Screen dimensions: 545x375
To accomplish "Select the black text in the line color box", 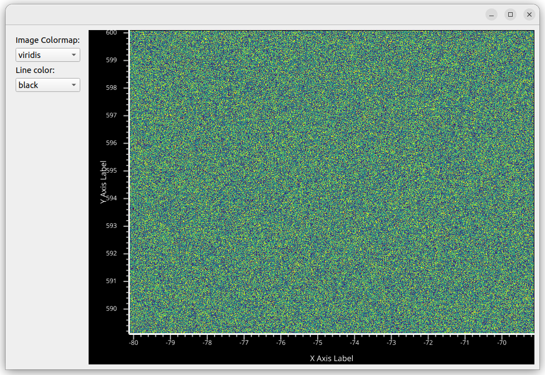I will point(27,85).
